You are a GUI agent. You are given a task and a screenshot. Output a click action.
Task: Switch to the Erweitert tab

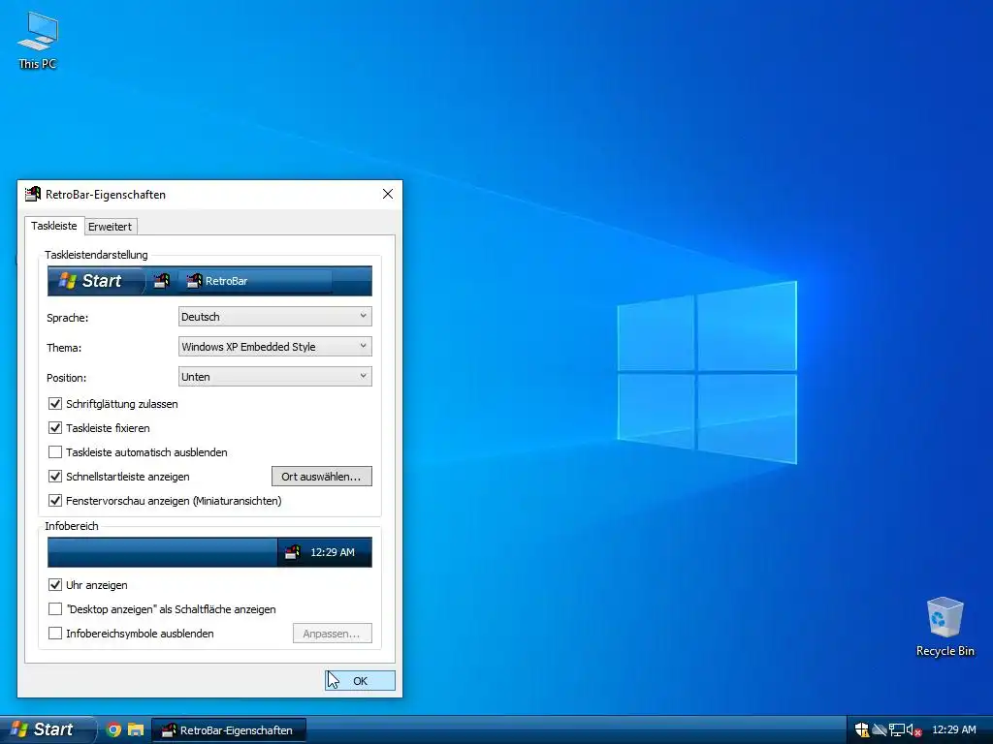[x=111, y=227]
